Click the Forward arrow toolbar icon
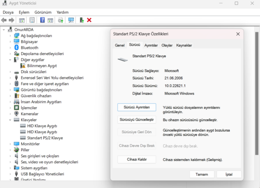Viewport: 260px width, 188px height. point(11,20)
